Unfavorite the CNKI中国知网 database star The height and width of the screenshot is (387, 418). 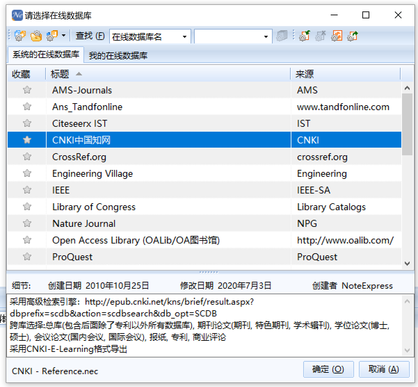click(x=27, y=140)
